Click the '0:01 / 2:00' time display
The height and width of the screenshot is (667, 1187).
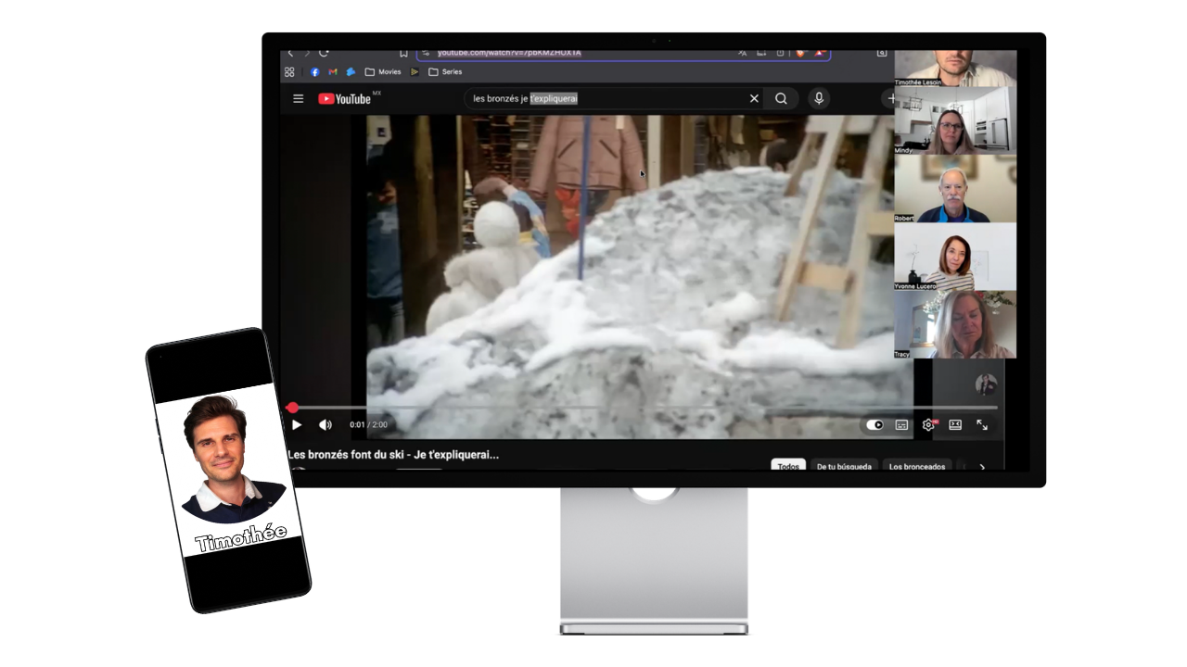pos(368,425)
